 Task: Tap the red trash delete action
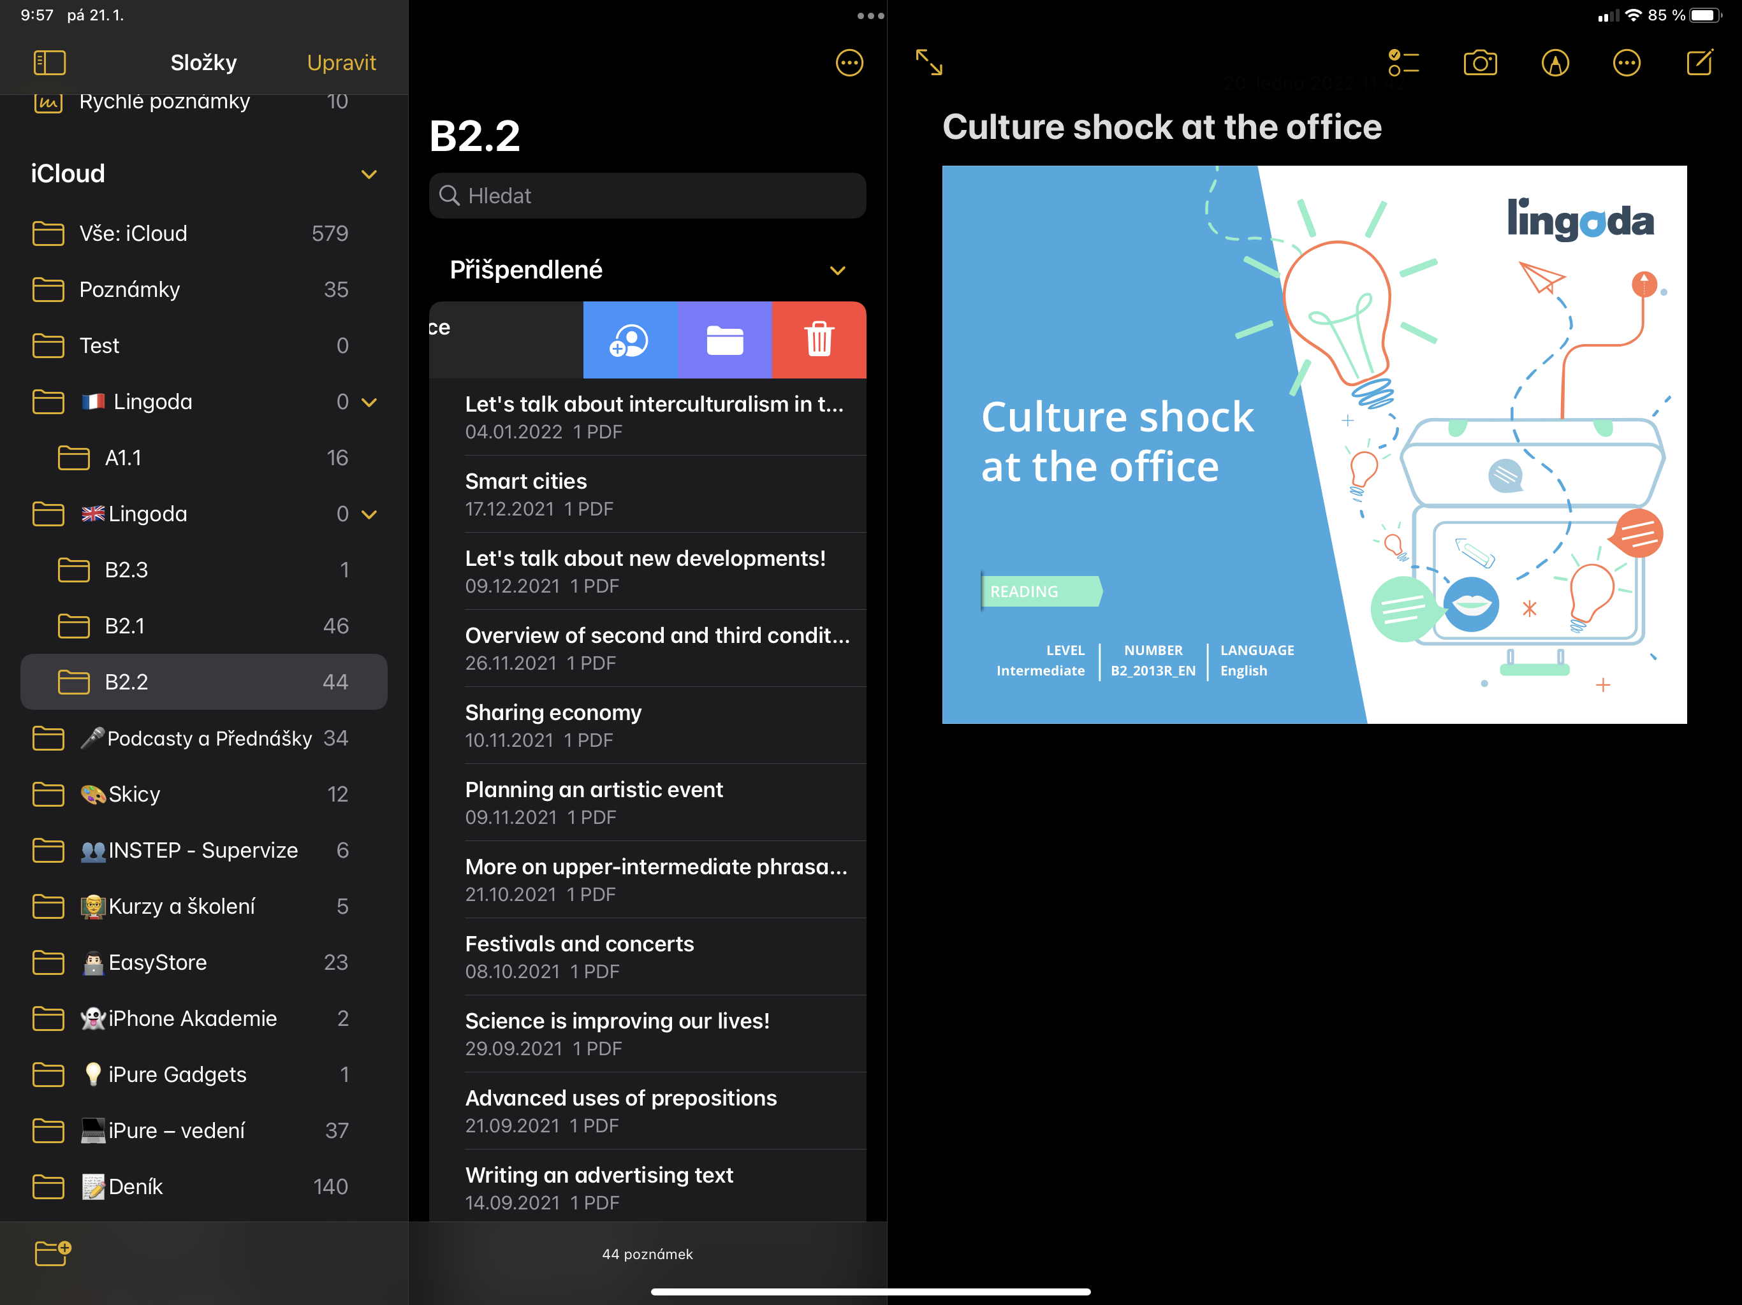(x=818, y=340)
